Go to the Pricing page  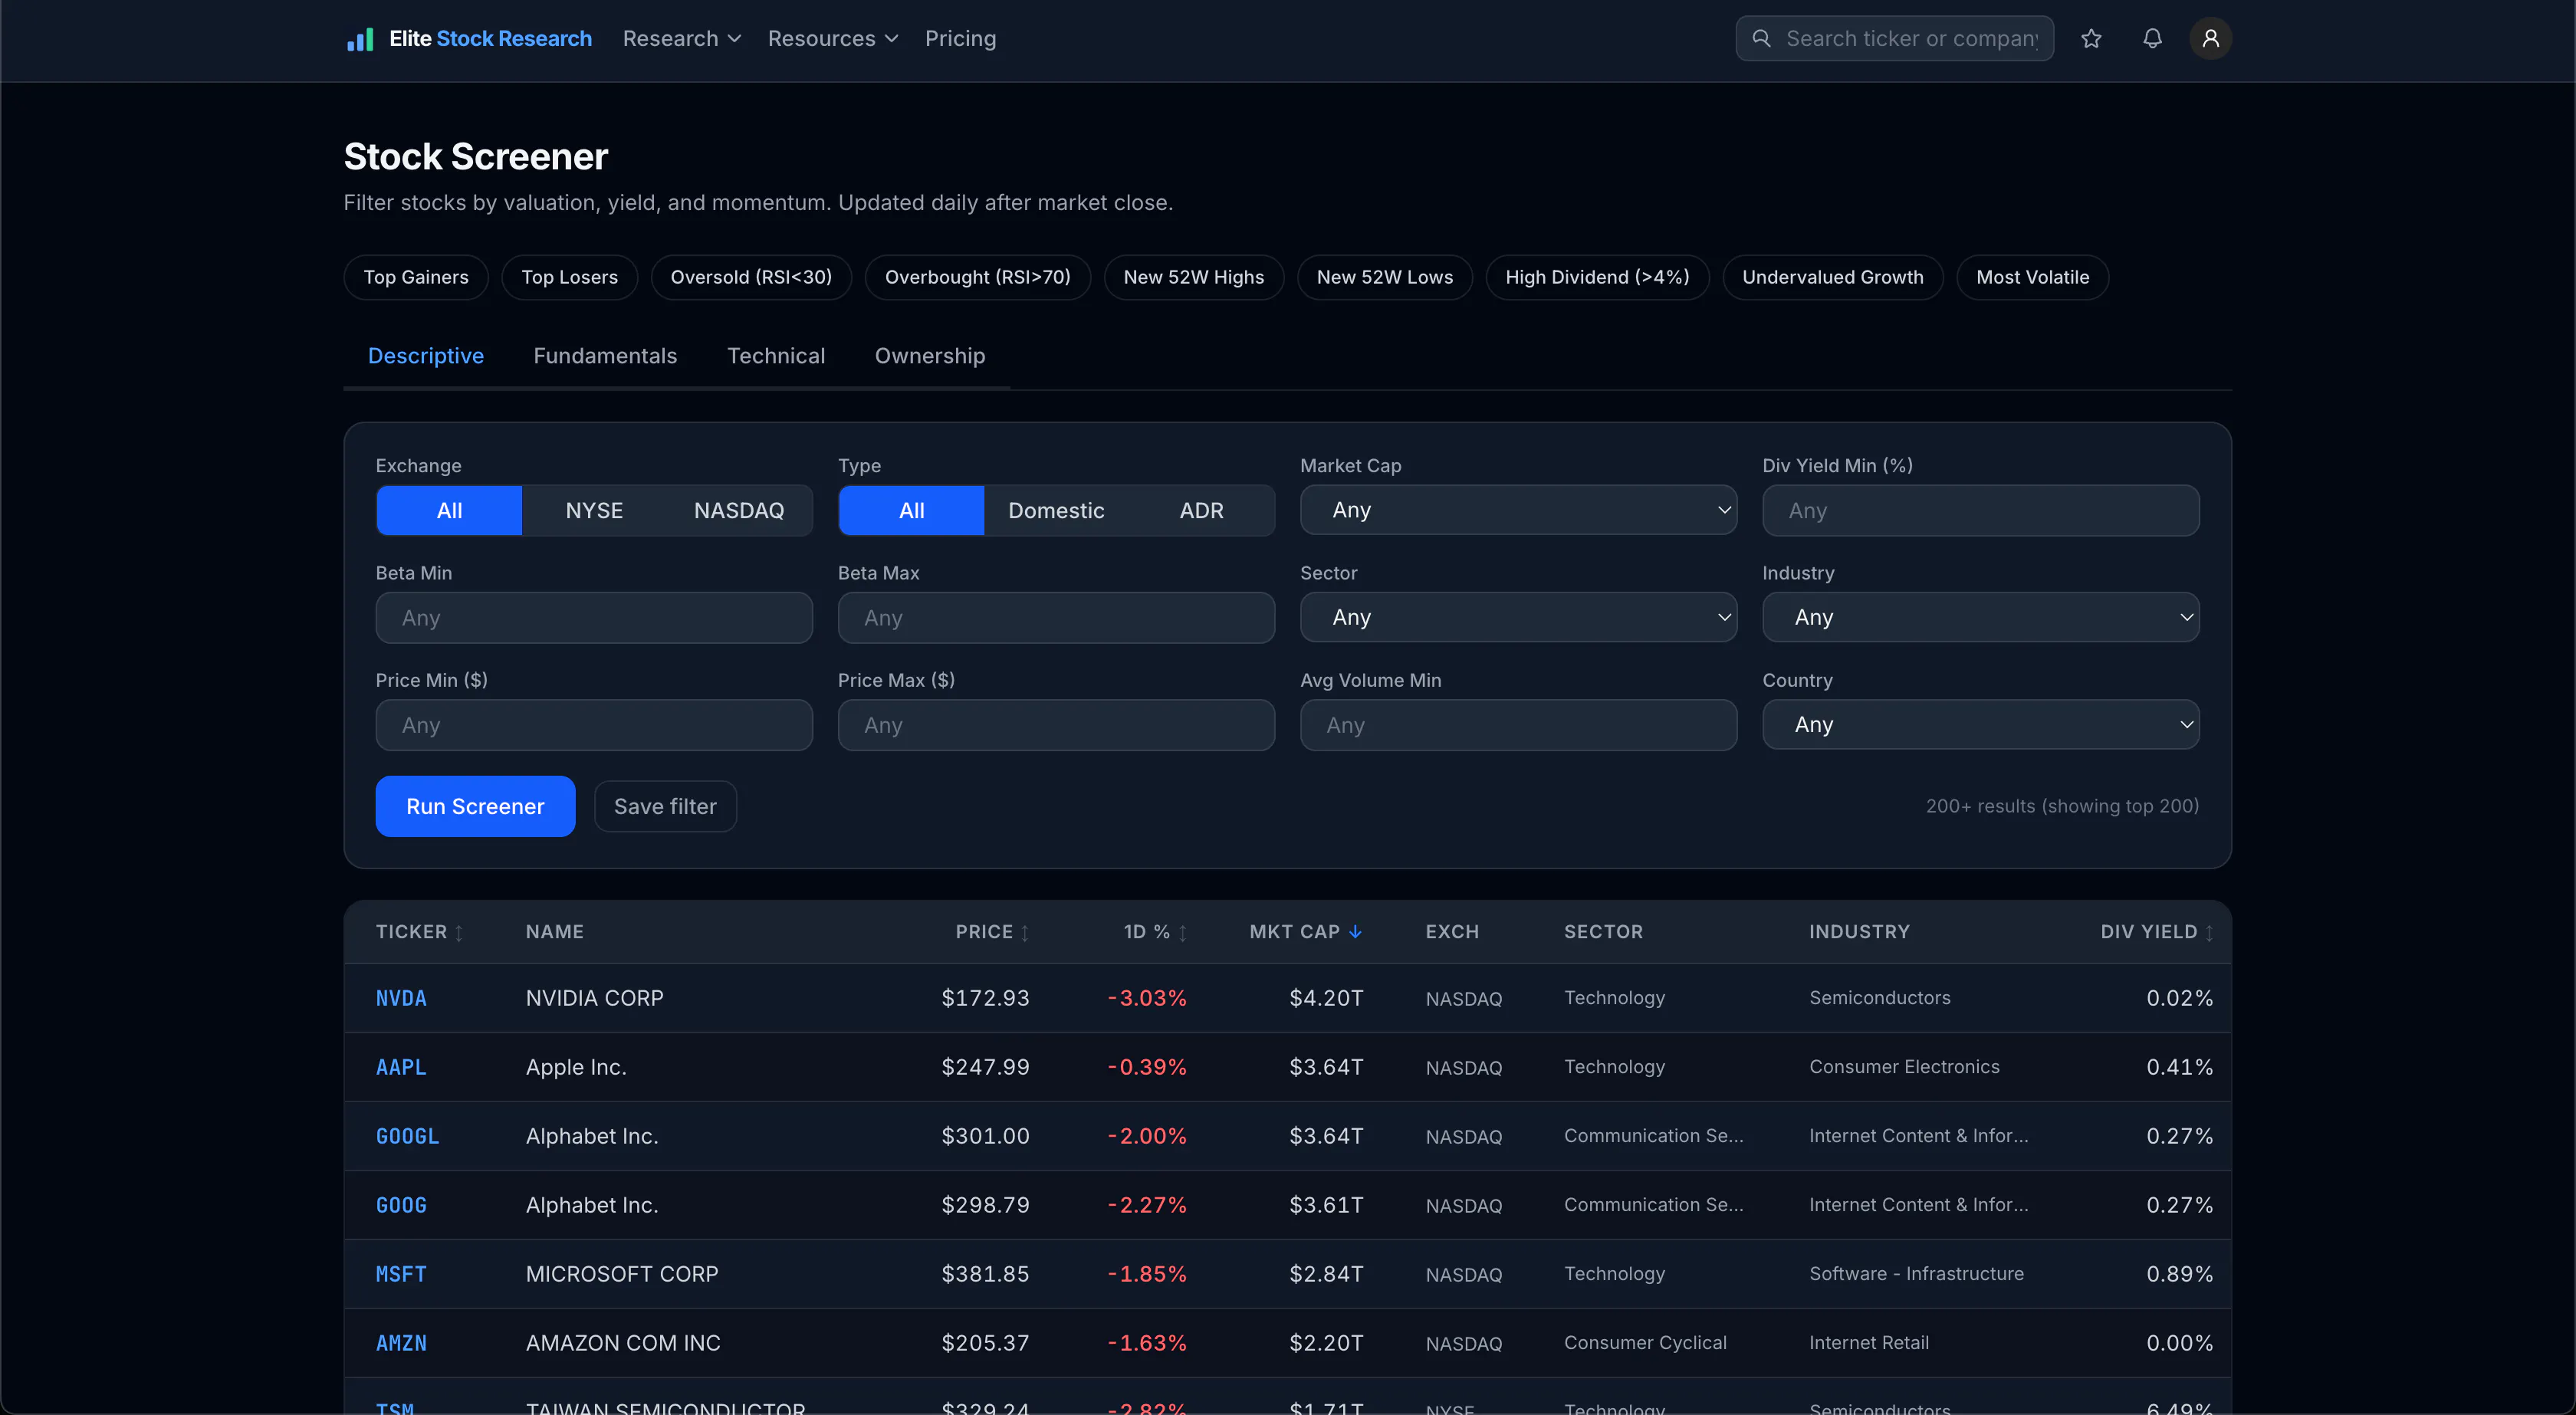[x=960, y=38]
